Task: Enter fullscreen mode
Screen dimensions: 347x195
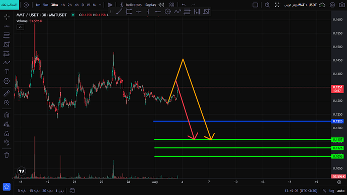Action: click(x=277, y=5)
